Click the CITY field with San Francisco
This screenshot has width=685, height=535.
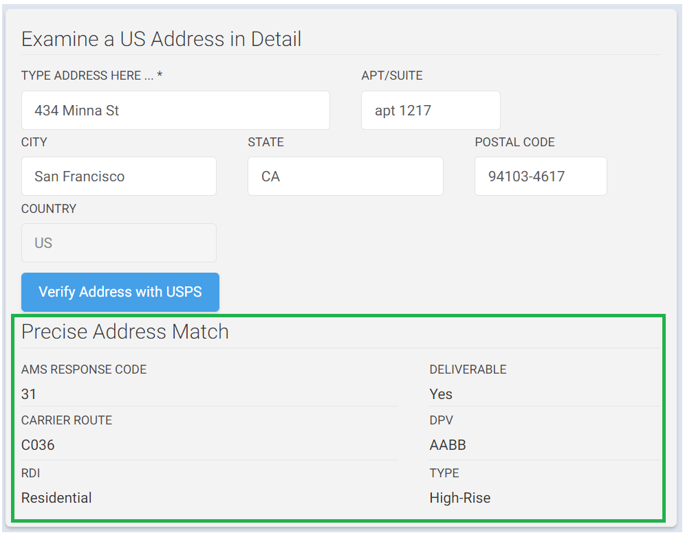coord(118,176)
